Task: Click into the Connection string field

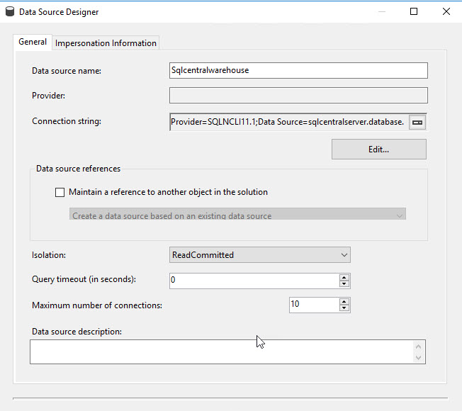Action: pos(287,122)
